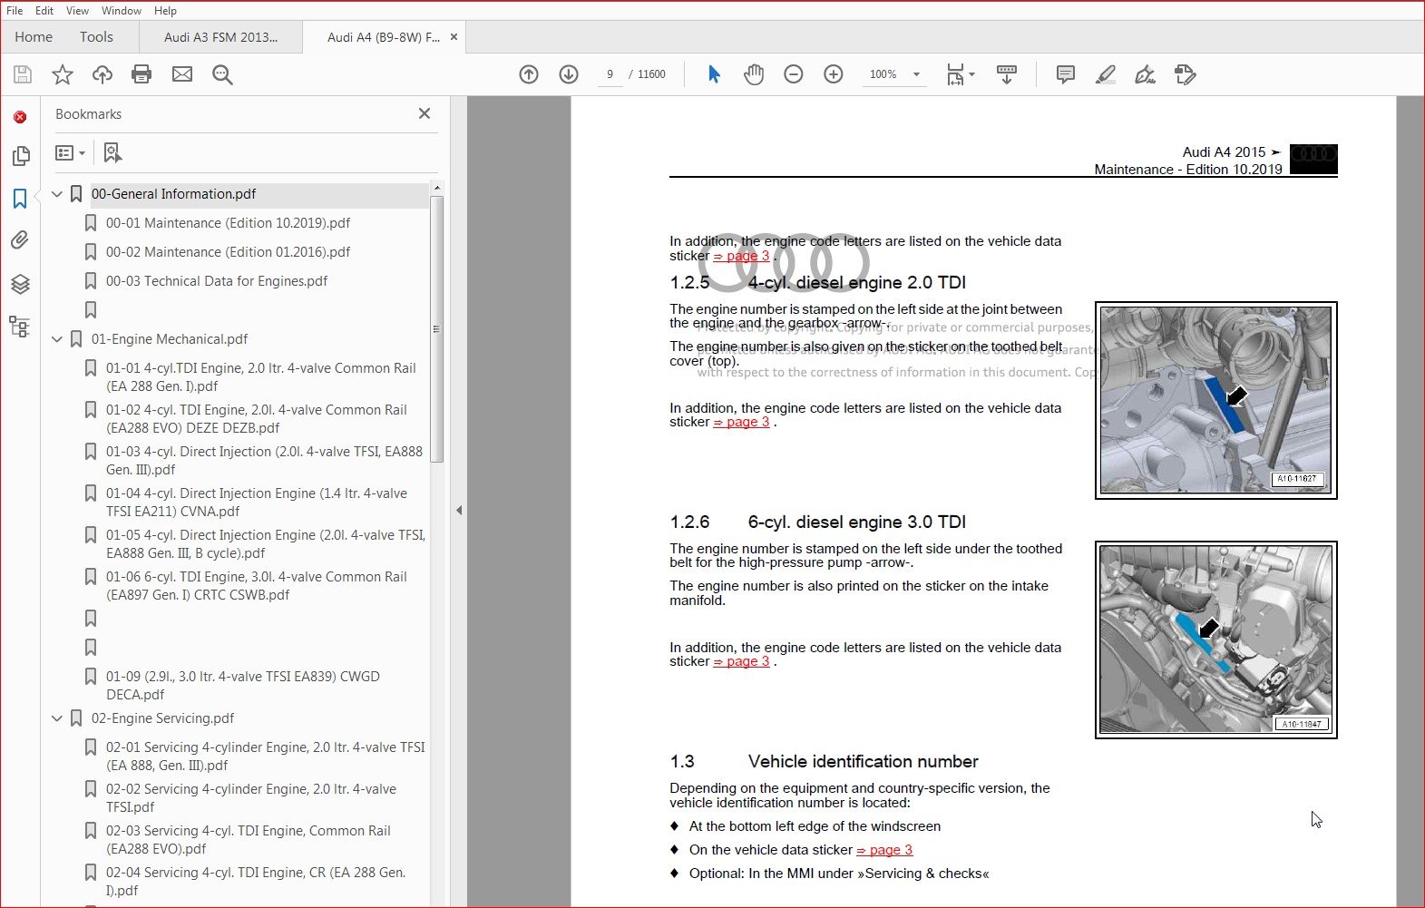Open bookmark 01-01 4-cyl.TDI Engine EA 288 Gen. I
The image size is (1425, 908).
[261, 377]
